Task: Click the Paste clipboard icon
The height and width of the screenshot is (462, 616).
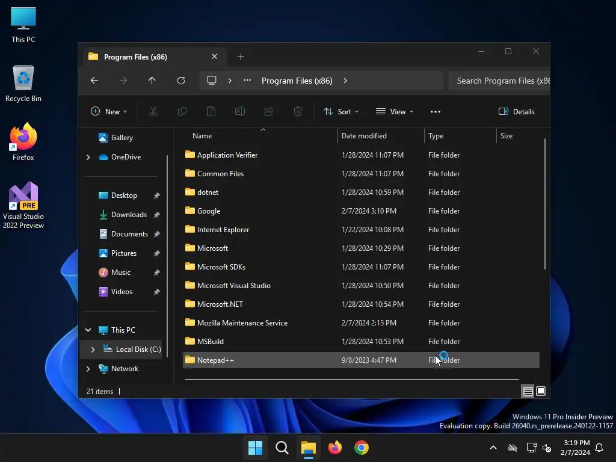Action: (211, 111)
